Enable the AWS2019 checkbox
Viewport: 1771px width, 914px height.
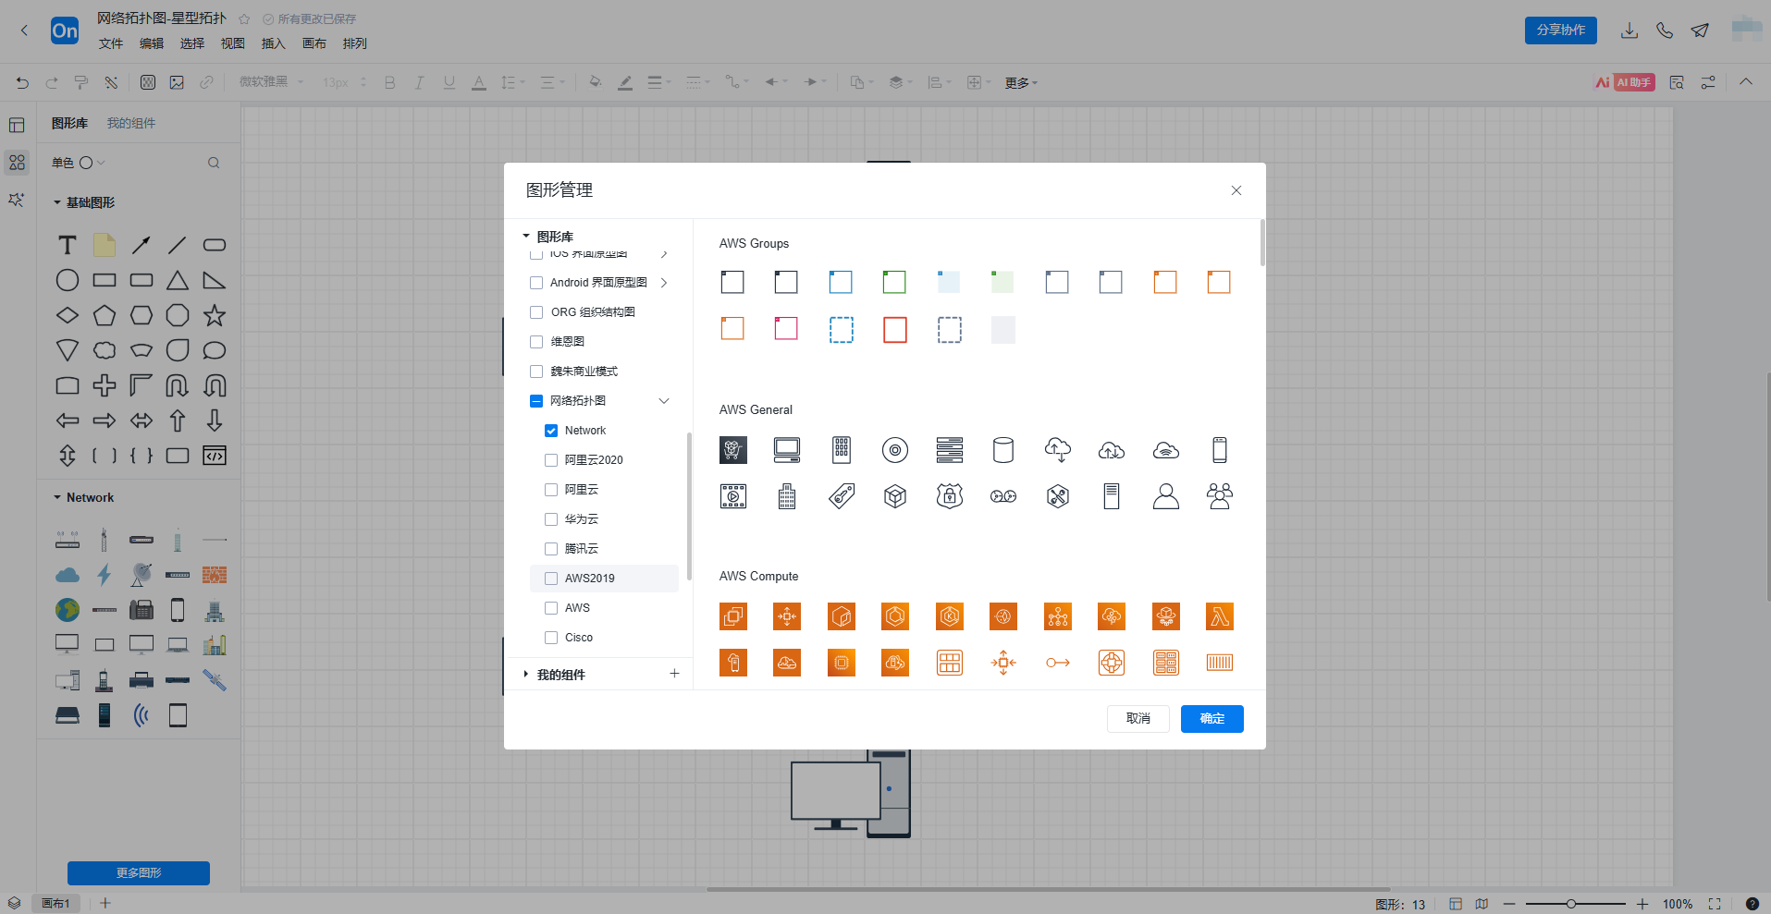tap(551, 579)
